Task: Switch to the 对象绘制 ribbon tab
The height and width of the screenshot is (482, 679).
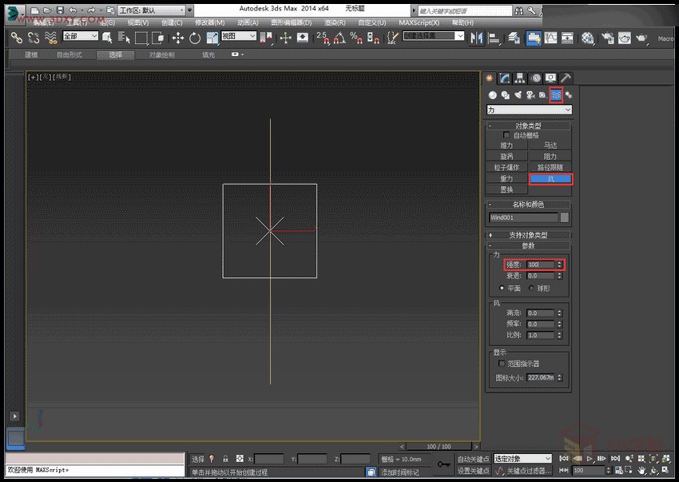Action: point(161,55)
